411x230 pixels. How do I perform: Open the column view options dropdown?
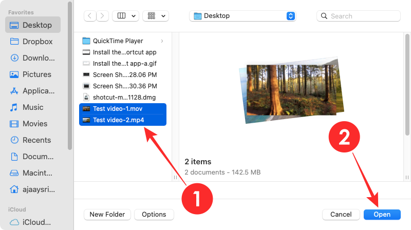click(x=126, y=16)
